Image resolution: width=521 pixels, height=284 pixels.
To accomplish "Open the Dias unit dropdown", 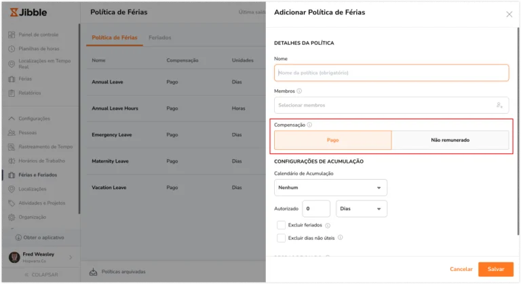I will pyautogui.click(x=362, y=209).
